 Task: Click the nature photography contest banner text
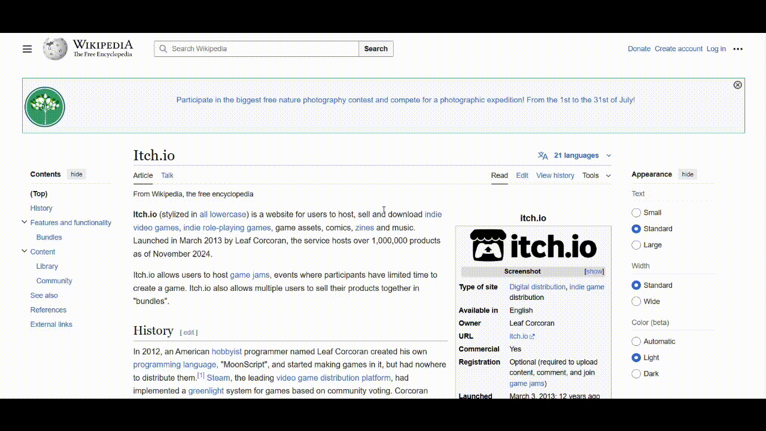point(406,100)
